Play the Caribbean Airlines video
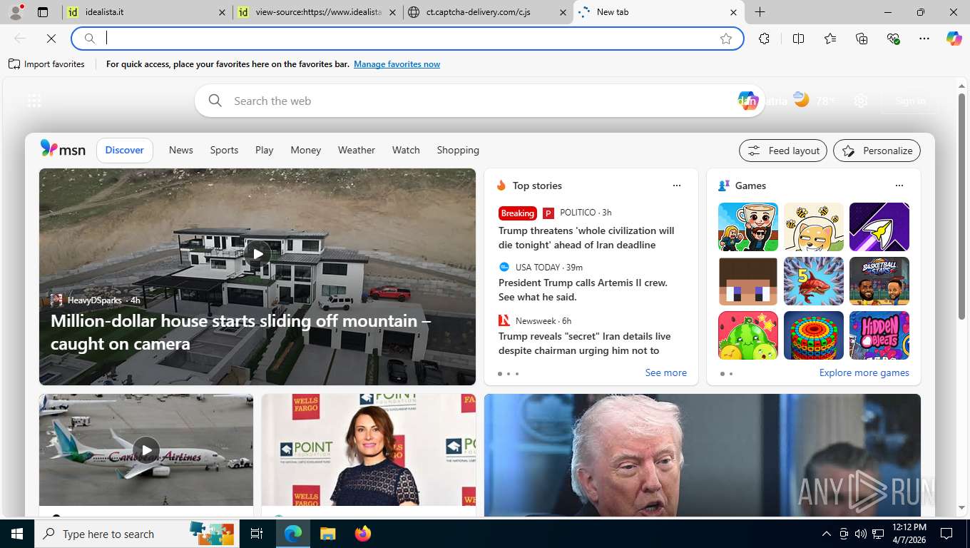This screenshot has height=548, width=970. (x=146, y=450)
